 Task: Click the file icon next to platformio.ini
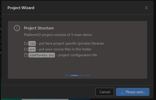click(26, 55)
